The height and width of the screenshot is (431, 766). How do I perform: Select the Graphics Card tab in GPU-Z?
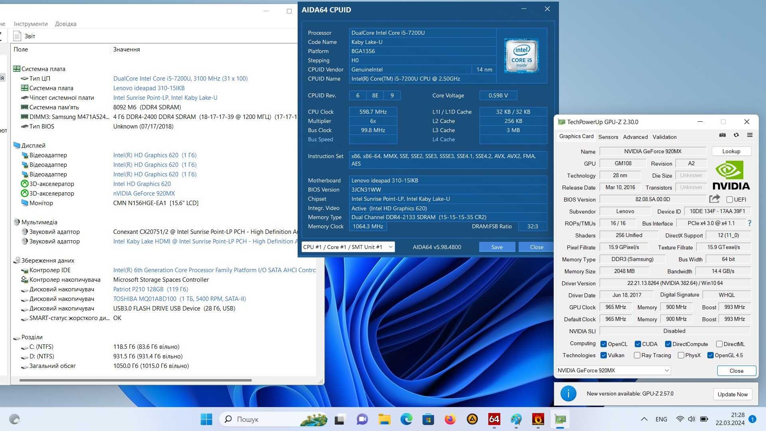click(576, 136)
